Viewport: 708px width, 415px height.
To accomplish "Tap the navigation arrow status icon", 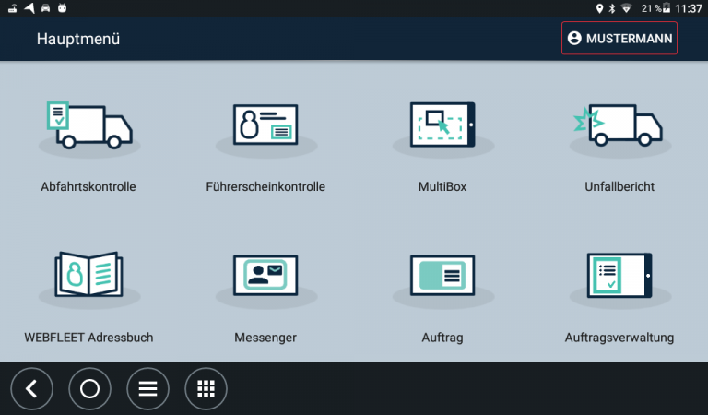I will pyautogui.click(x=29, y=7).
